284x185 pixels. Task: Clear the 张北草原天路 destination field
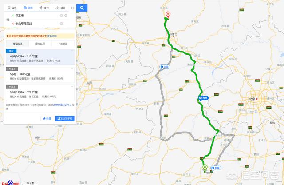click(61, 24)
